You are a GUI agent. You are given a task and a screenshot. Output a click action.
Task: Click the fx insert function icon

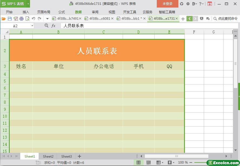(54, 26)
